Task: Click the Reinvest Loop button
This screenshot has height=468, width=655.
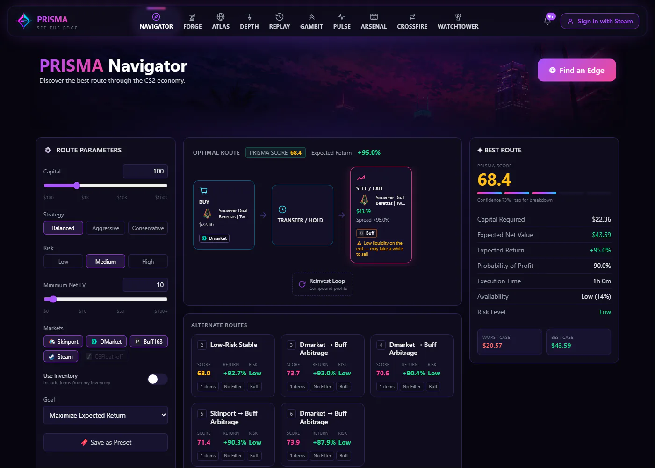Action: point(323,284)
